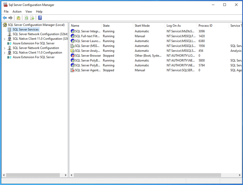Open the Action menu
Viewport: 243px width, 185px height.
pyautogui.click(x=17, y=11)
